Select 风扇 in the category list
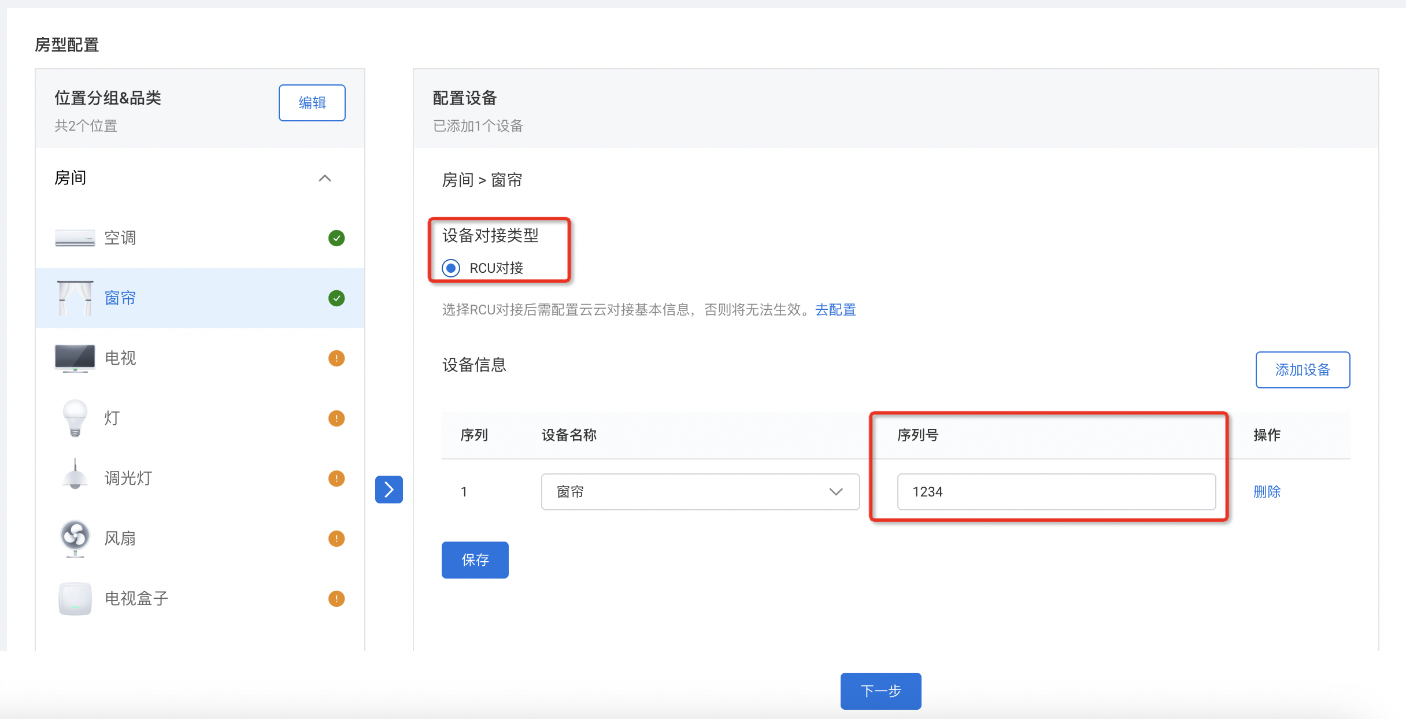The height and width of the screenshot is (719, 1406). click(x=120, y=538)
